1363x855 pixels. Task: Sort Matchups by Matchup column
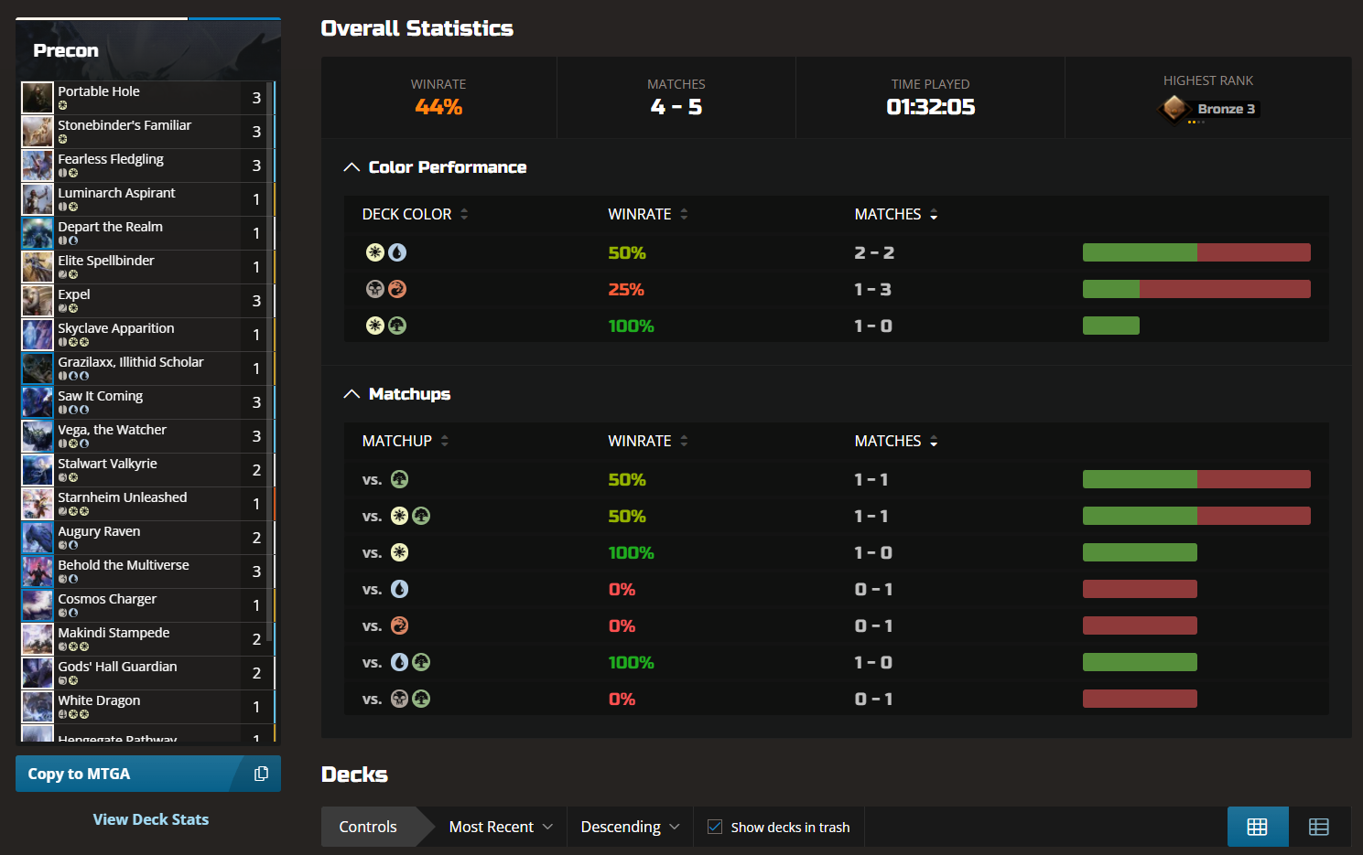point(406,441)
